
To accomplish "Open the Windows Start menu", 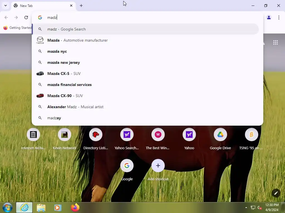I will (x=8, y=207).
